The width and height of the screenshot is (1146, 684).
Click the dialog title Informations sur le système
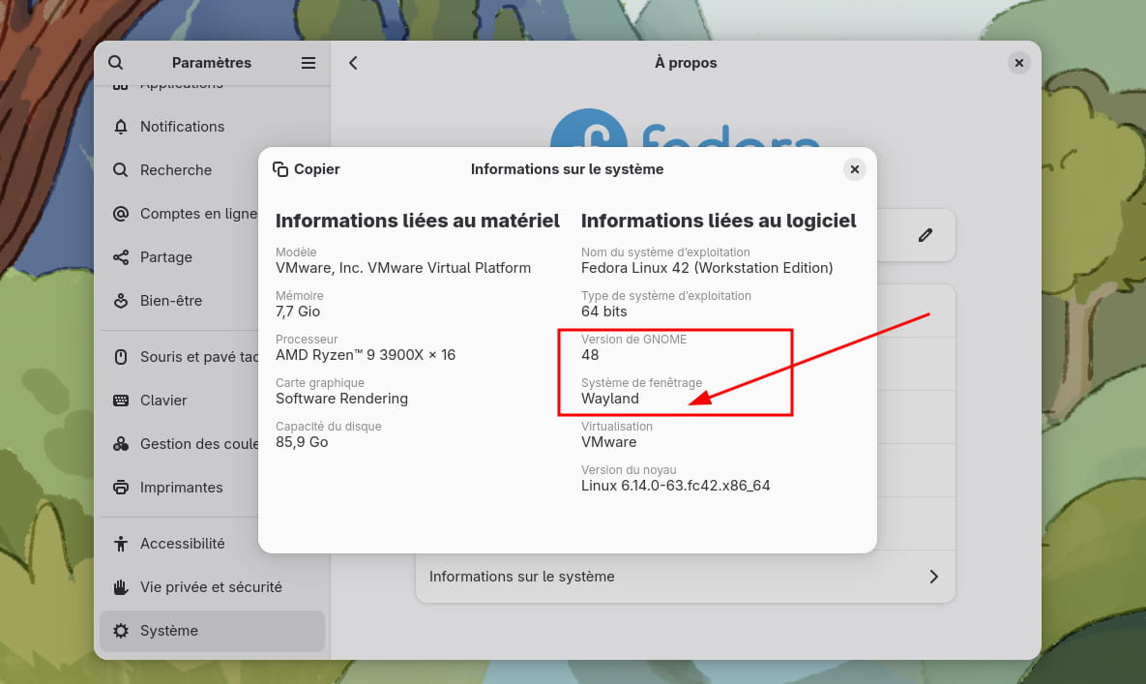(x=567, y=169)
